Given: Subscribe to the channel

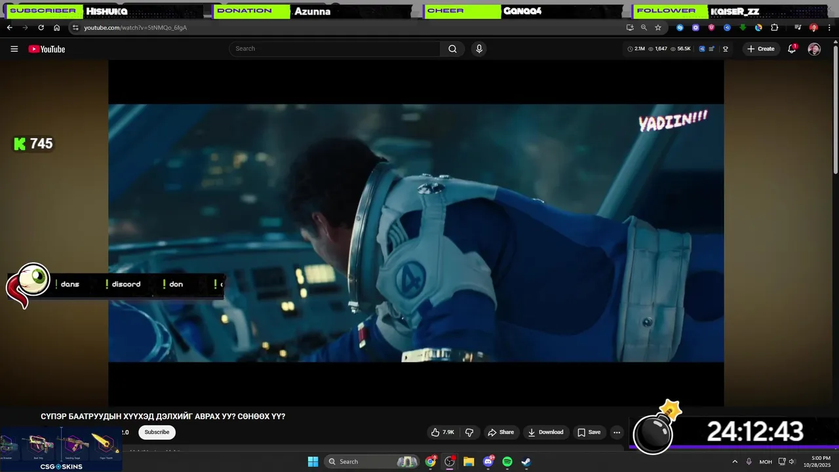Looking at the screenshot, I should (157, 432).
